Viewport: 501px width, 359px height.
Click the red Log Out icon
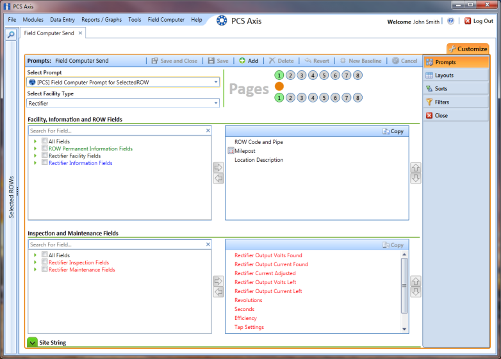click(x=468, y=21)
